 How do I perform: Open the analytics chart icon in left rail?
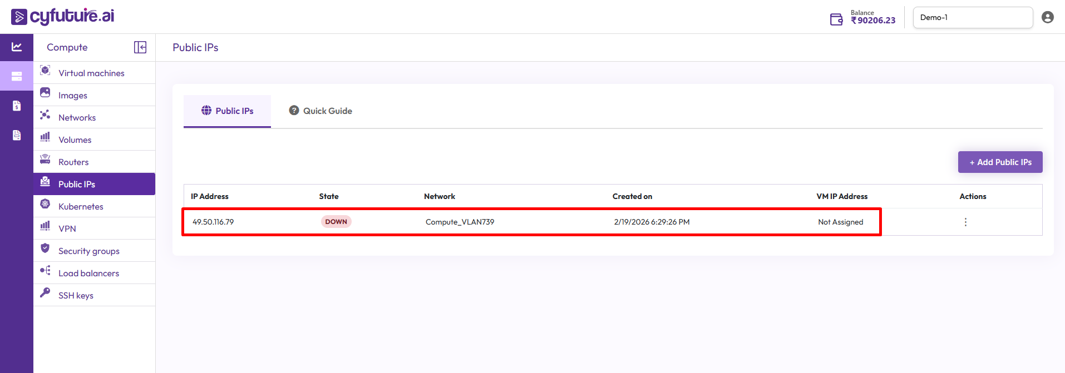point(17,47)
